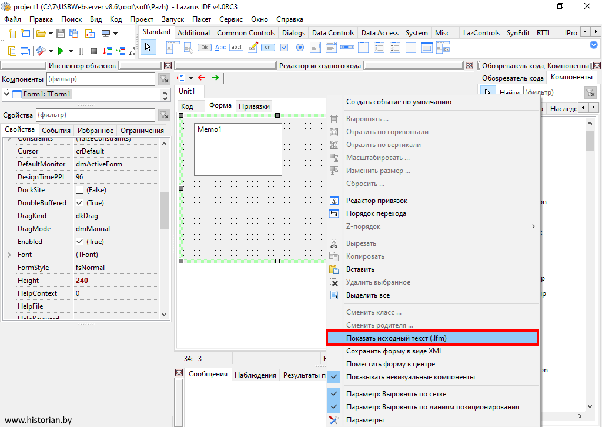The image size is (602, 427).
Task: Expand the Font property node
Action: point(9,255)
